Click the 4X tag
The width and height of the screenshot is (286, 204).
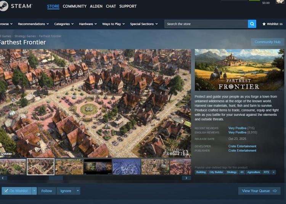coord(242,172)
